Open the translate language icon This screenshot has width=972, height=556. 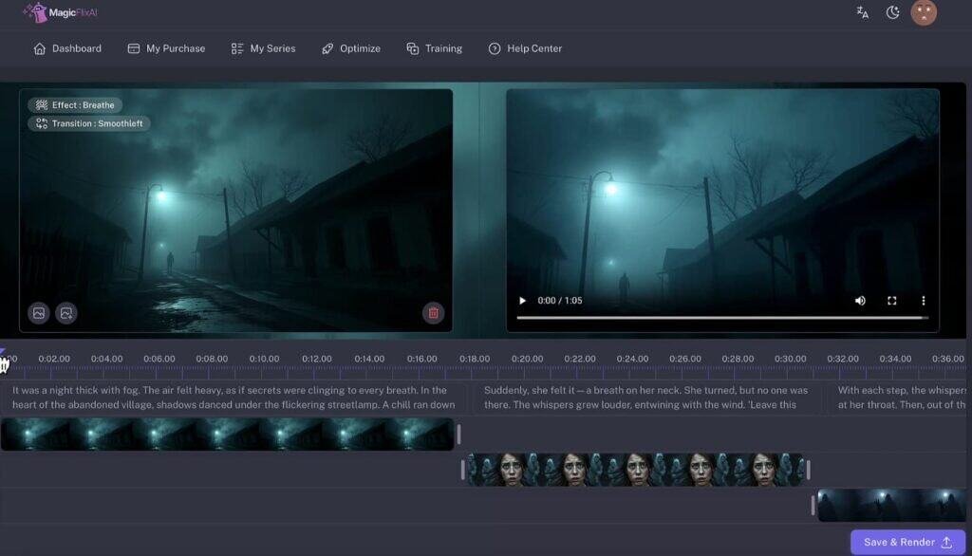pyautogui.click(x=862, y=12)
